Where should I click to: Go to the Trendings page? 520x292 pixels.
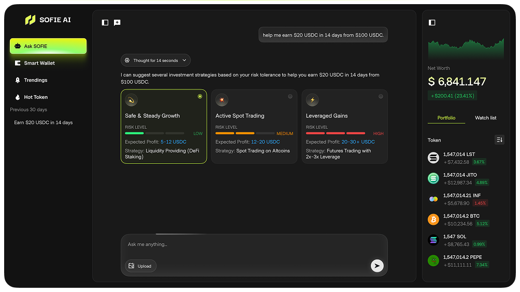coord(48,80)
